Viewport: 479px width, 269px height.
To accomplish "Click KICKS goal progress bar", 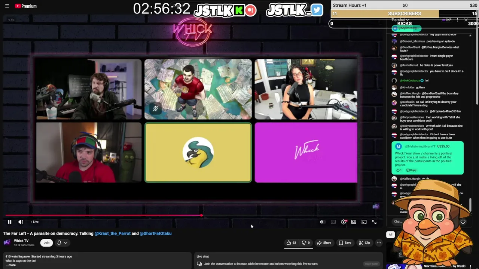I will pyautogui.click(x=404, y=24).
